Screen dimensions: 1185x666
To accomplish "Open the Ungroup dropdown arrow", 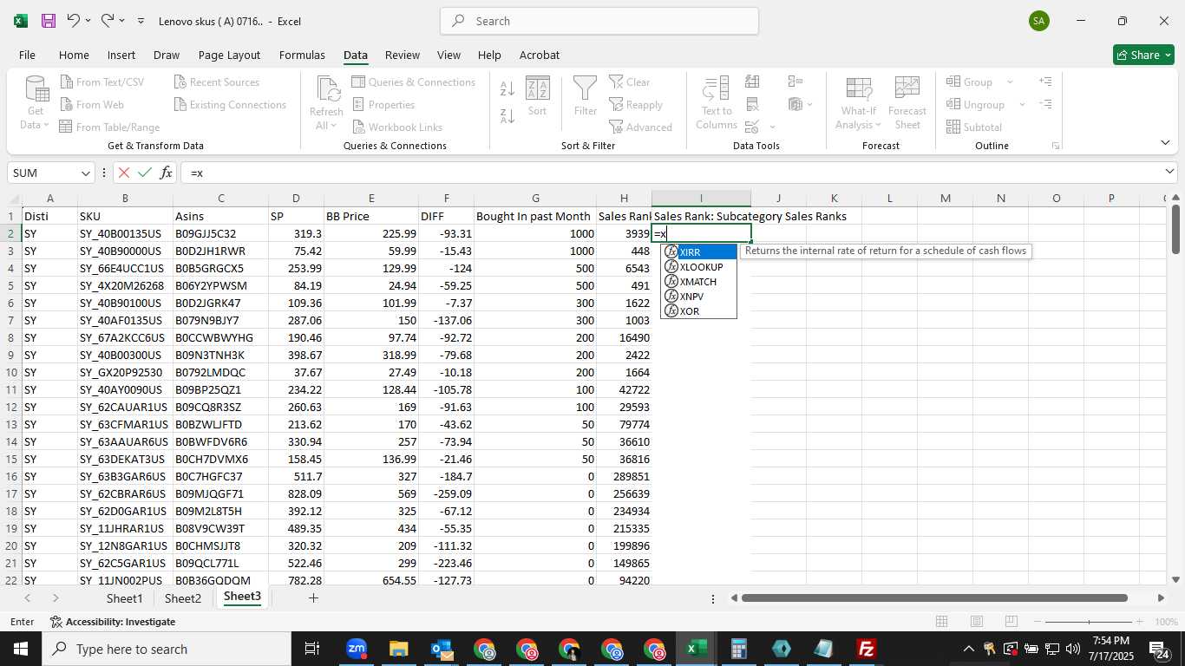I will pyautogui.click(x=1022, y=105).
